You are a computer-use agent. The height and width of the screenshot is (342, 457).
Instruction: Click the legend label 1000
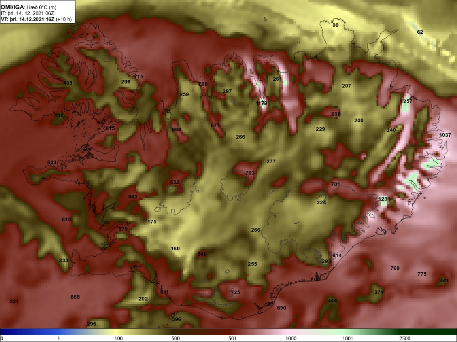[291, 338]
